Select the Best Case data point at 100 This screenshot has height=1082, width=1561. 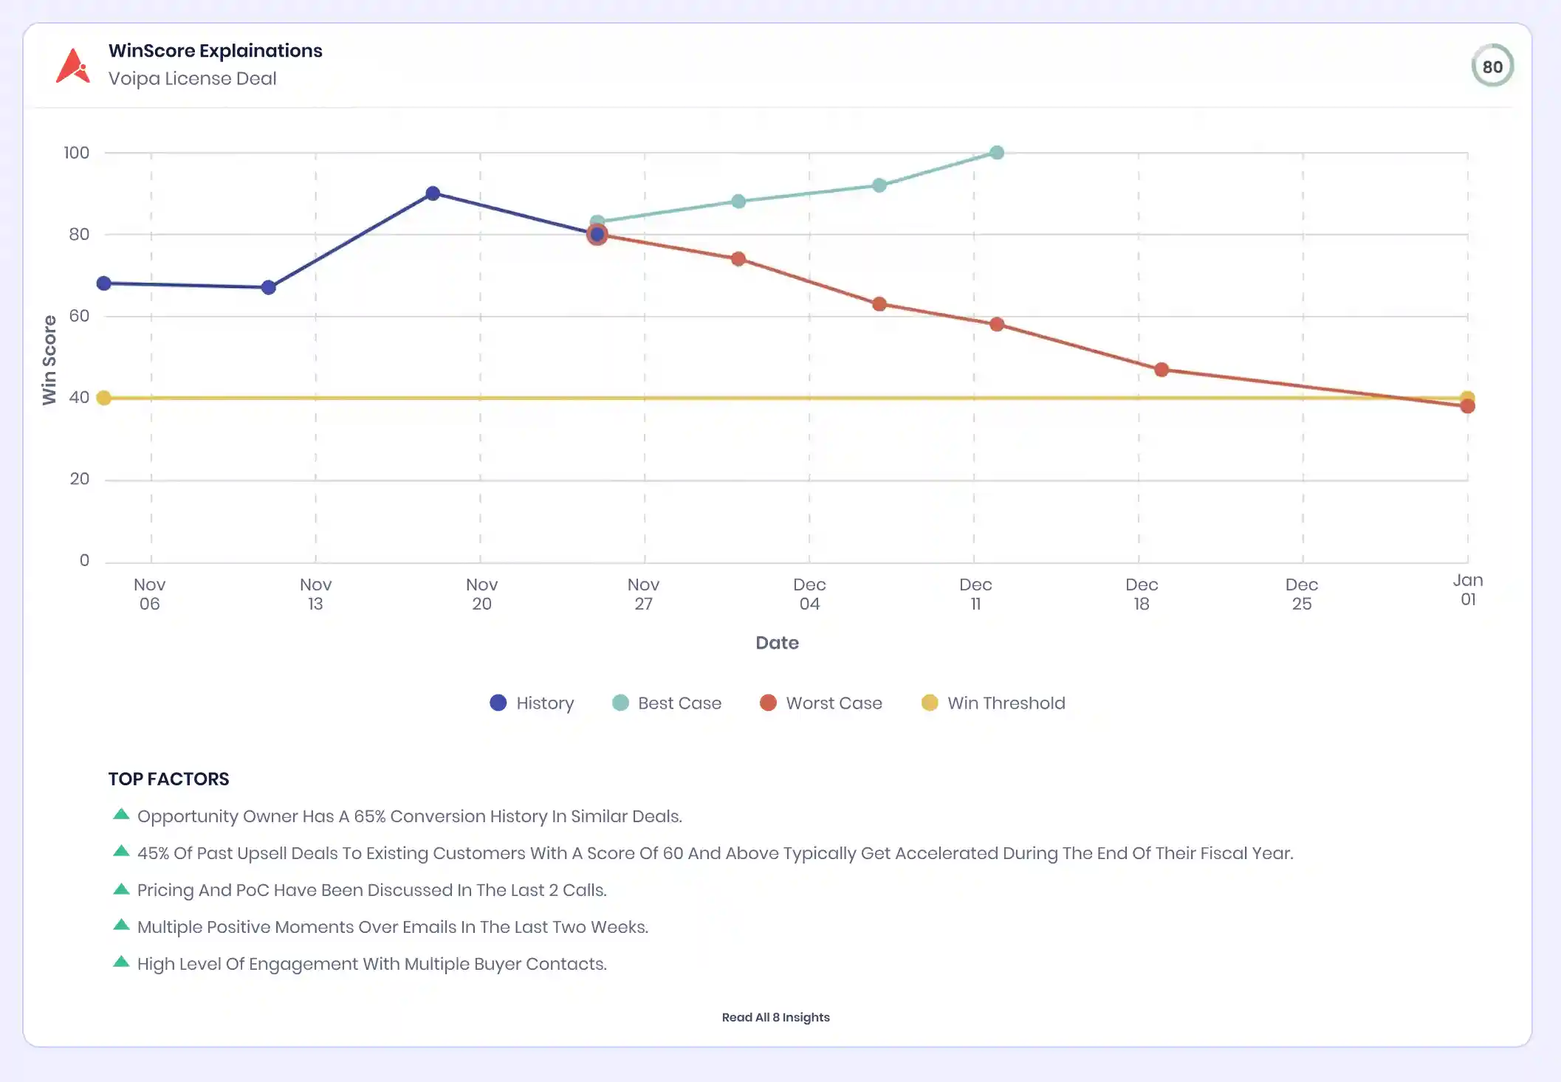pyautogui.click(x=996, y=153)
